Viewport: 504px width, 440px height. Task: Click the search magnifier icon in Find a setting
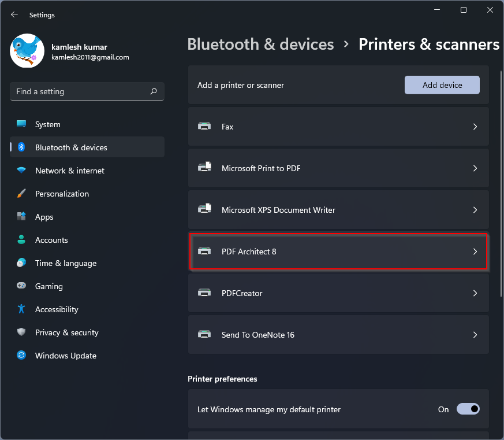coord(154,91)
